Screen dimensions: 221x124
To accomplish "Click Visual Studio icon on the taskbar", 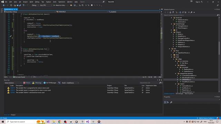I will coord(87,122).
